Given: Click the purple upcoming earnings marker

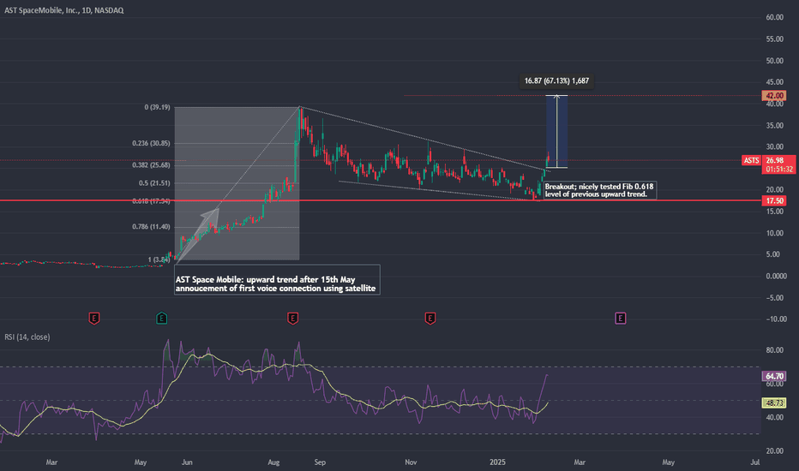Looking at the screenshot, I should 620,319.
